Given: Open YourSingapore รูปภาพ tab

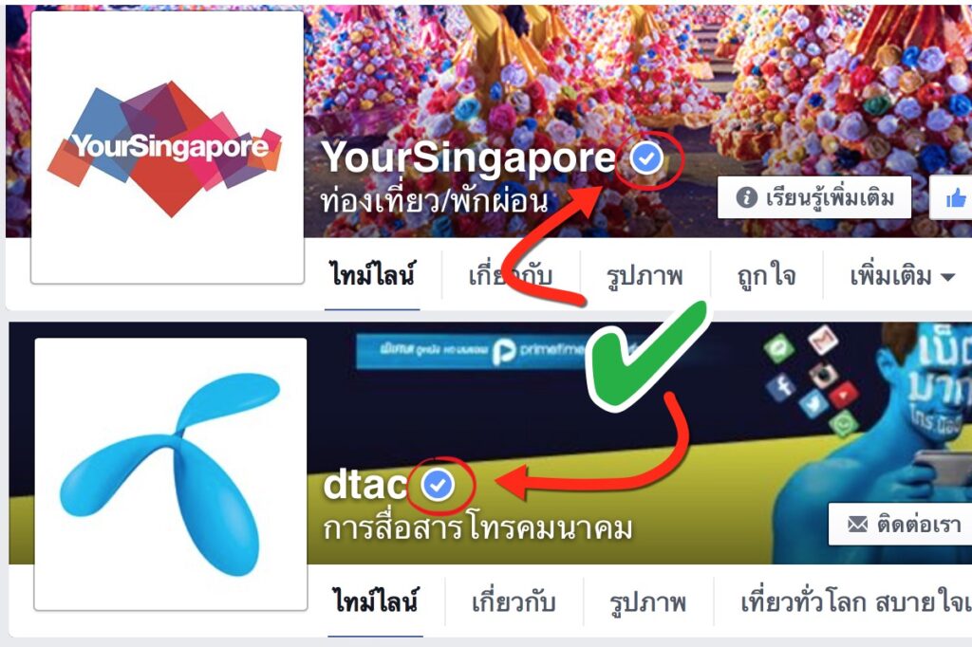Looking at the screenshot, I should coord(645,276).
